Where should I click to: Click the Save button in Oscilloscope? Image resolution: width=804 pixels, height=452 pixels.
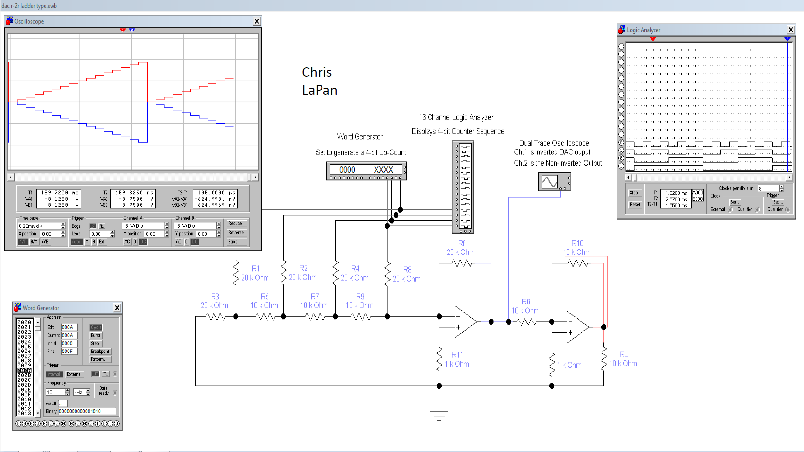coord(236,242)
